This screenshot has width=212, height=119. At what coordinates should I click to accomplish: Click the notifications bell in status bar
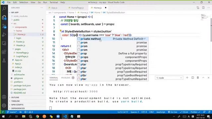[209, 112]
